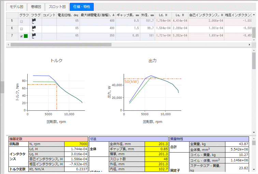Click the ギャップ長 value 0.85 field
Image resolution: width=258 pixels, height=174 pixels.
pos(157,149)
